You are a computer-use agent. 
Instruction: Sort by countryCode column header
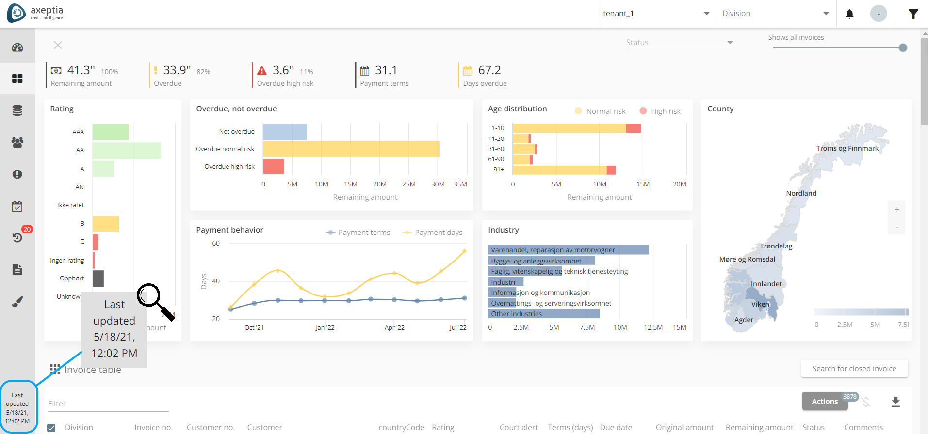pos(401,427)
